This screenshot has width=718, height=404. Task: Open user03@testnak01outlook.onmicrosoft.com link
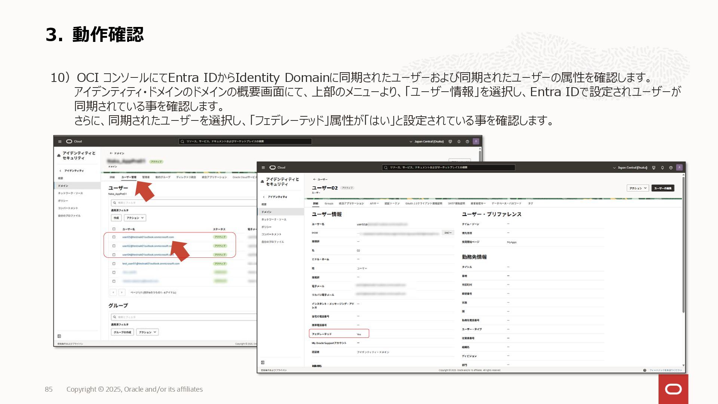click(148, 237)
